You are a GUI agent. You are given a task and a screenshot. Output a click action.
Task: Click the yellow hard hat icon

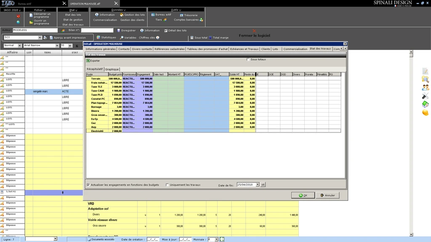tap(425, 113)
